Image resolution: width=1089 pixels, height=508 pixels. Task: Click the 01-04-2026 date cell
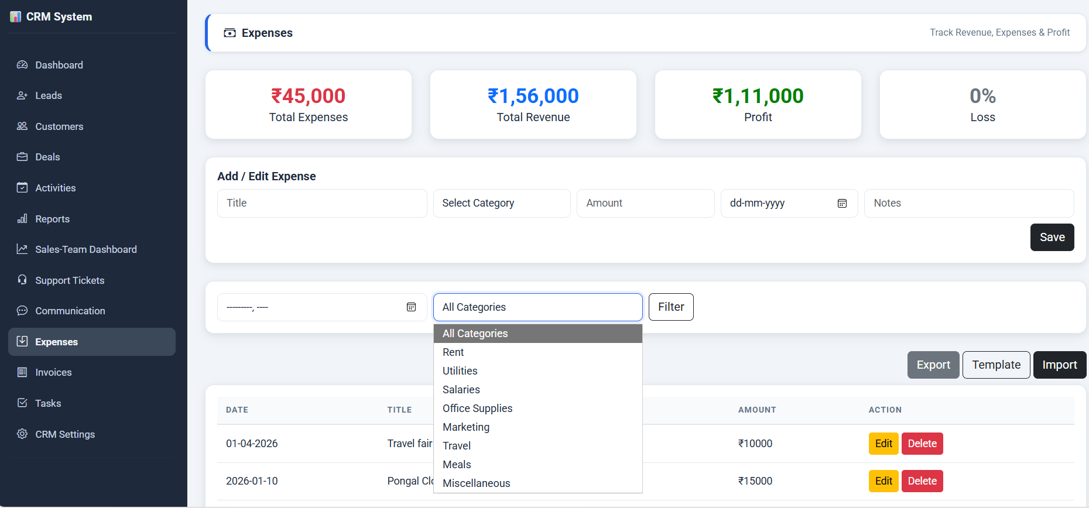pyautogui.click(x=252, y=444)
